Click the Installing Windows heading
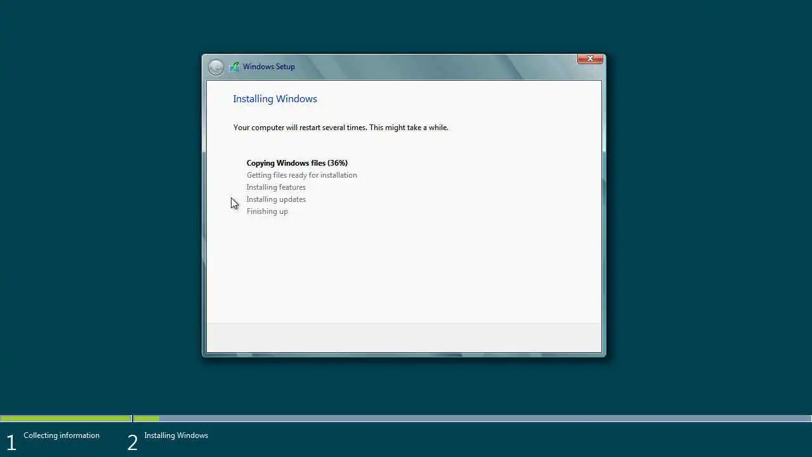812x457 pixels. point(275,98)
